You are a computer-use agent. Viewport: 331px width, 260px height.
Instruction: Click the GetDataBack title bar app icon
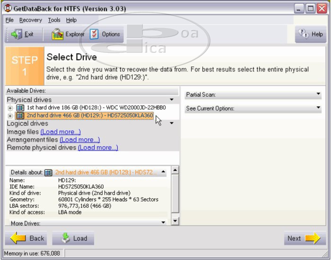point(7,8)
